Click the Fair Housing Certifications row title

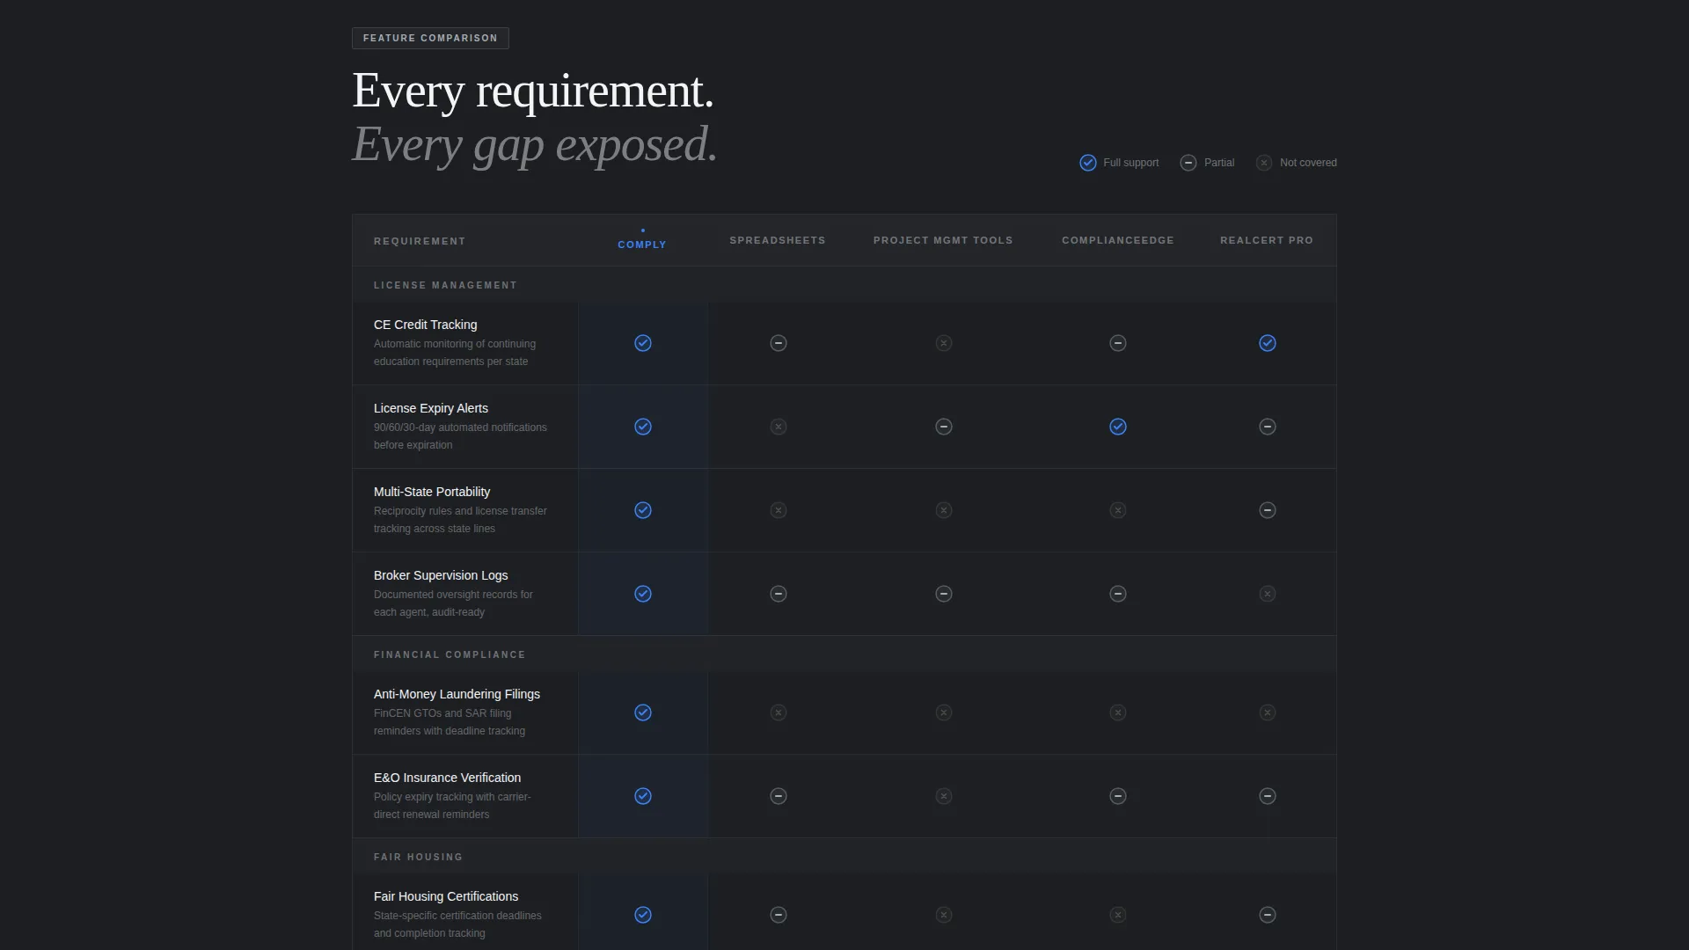tap(446, 896)
